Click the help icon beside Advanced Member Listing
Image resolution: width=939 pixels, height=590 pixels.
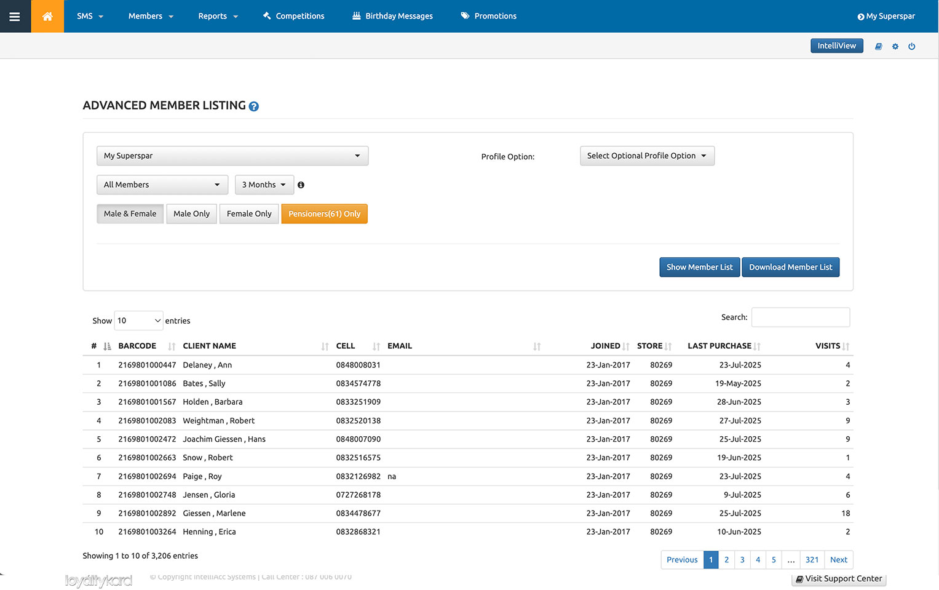(253, 106)
